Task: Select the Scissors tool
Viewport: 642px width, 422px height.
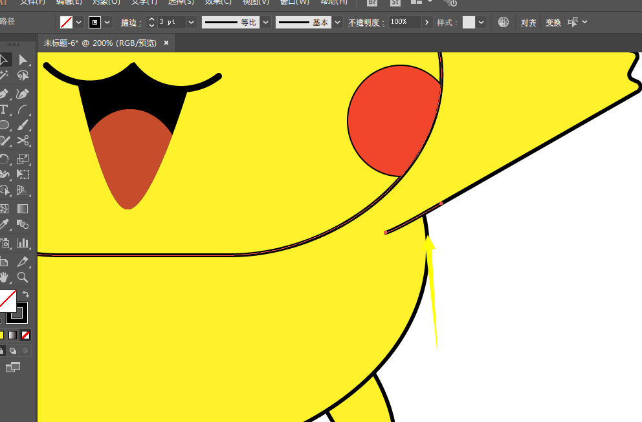Action: pos(23,141)
